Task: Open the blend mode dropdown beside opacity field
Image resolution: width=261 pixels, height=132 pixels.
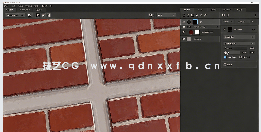Action: (228, 22)
